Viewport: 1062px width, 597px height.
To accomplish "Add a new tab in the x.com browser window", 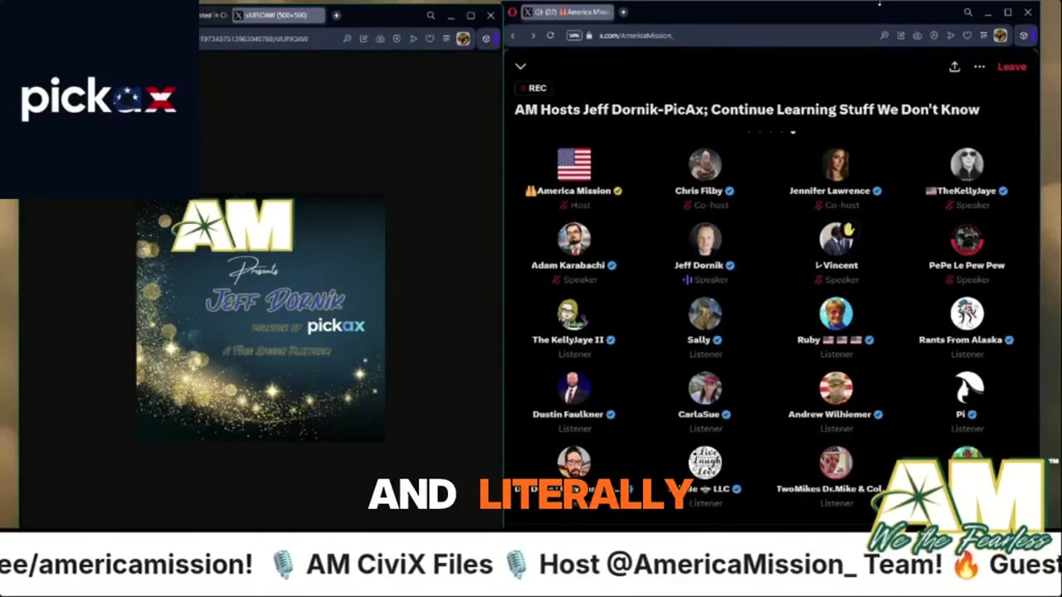I will tap(623, 12).
